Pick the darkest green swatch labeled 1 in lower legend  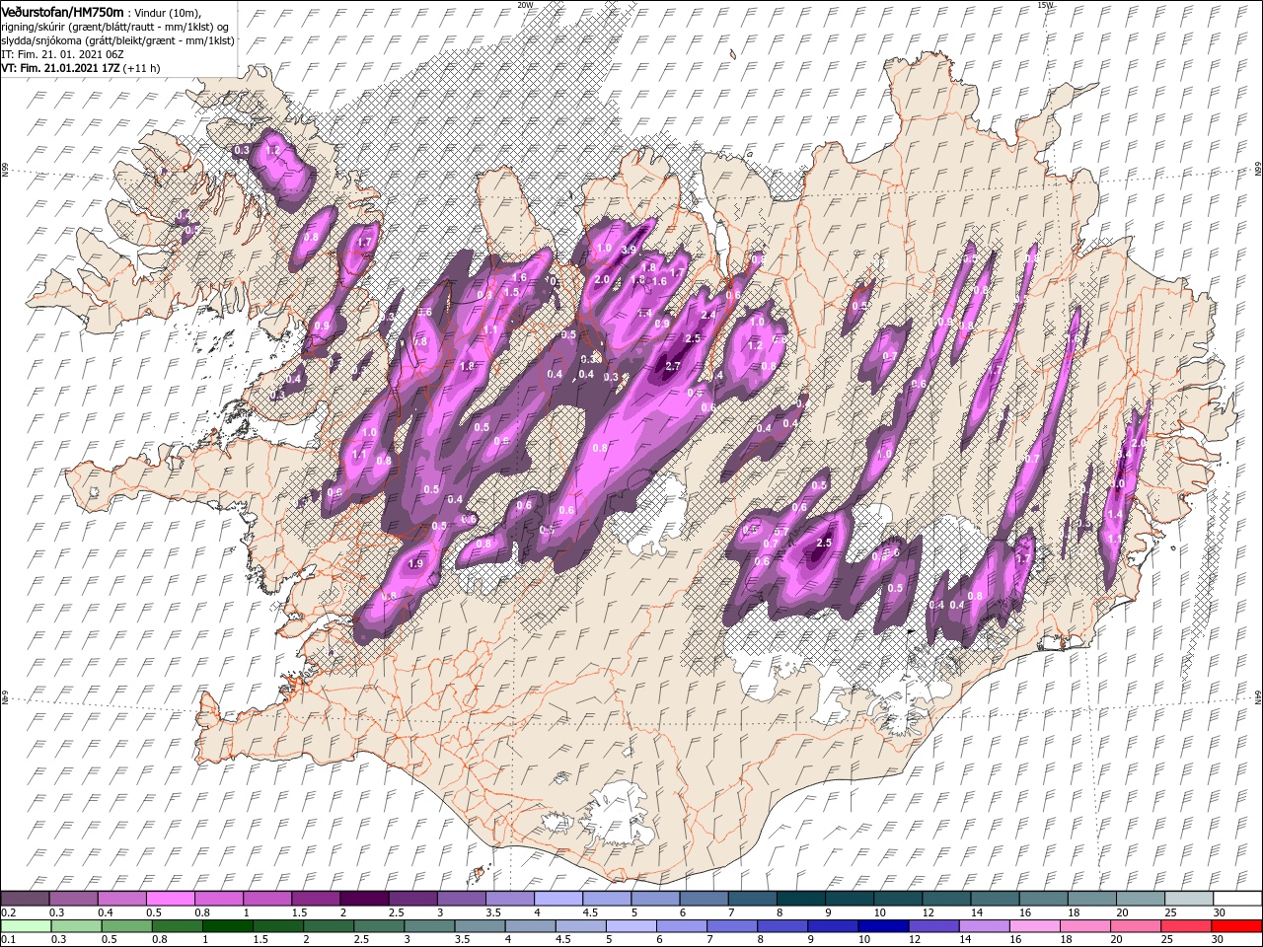227,926
